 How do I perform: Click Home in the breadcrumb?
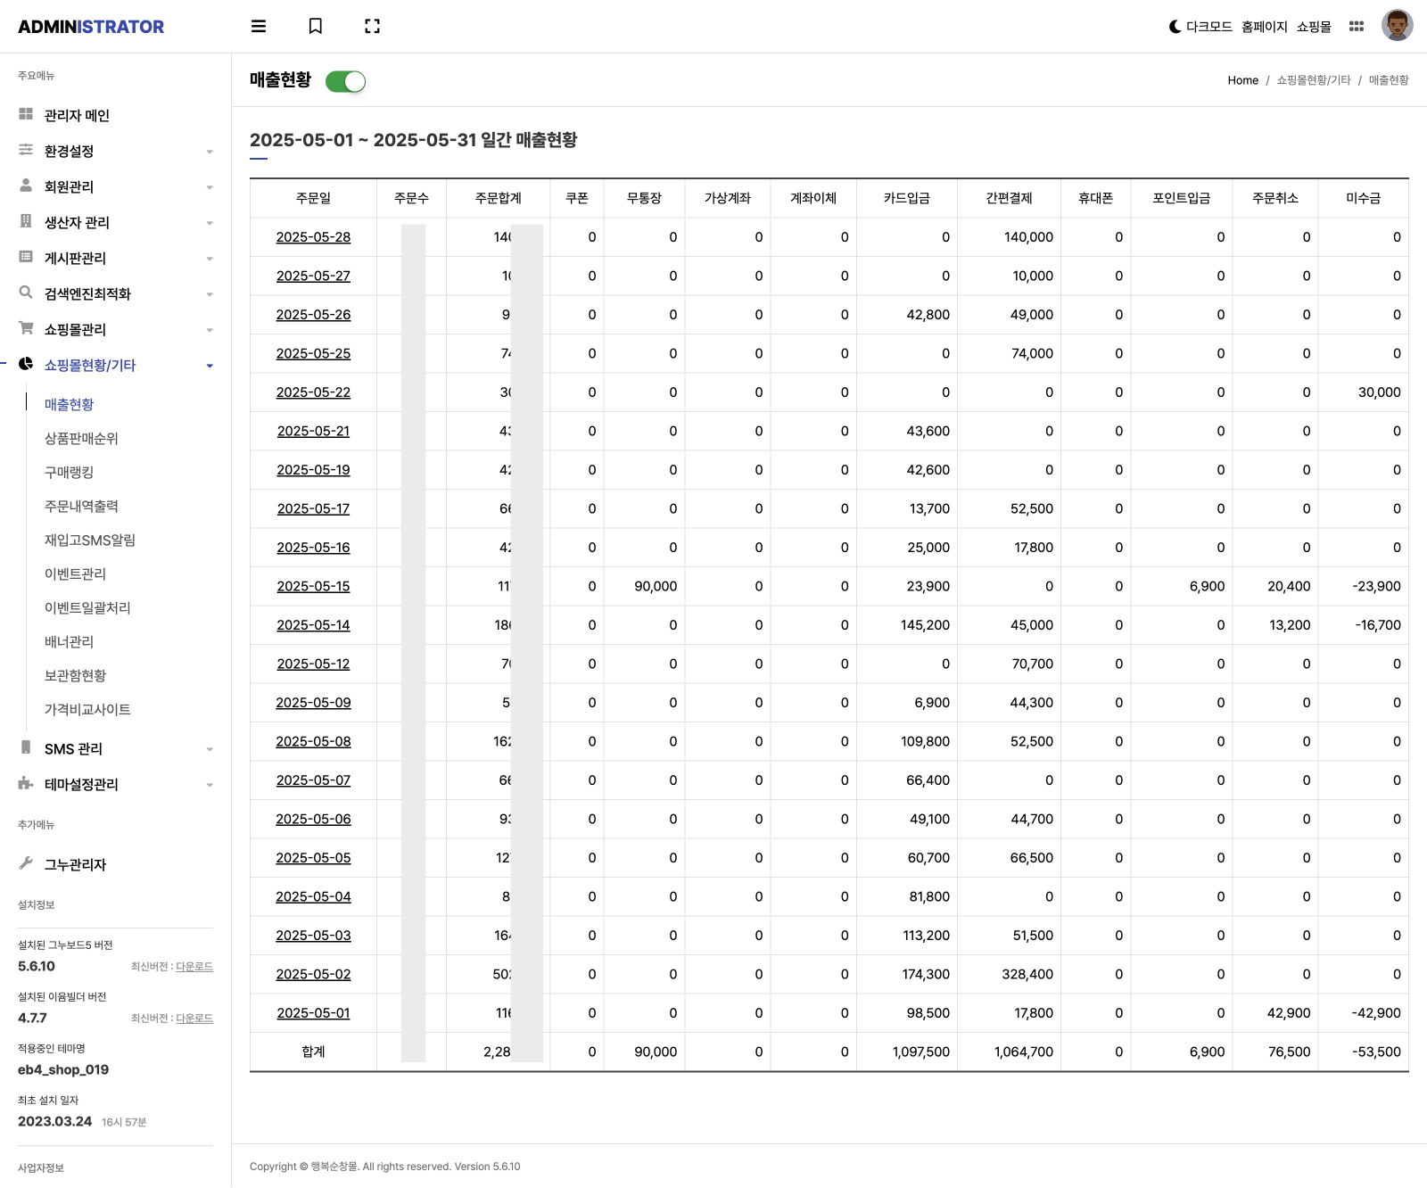[1242, 80]
